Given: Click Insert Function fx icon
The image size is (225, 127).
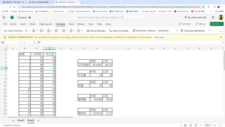Looking at the screenshot, I should [x=13, y=31].
